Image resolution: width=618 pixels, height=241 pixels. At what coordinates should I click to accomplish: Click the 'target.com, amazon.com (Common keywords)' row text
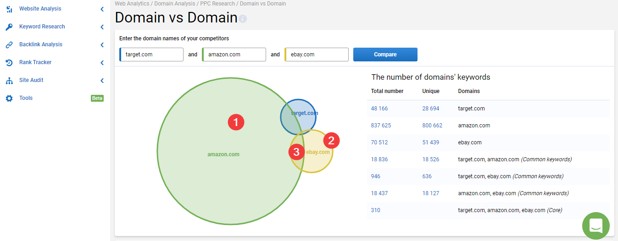pyautogui.click(x=515, y=159)
